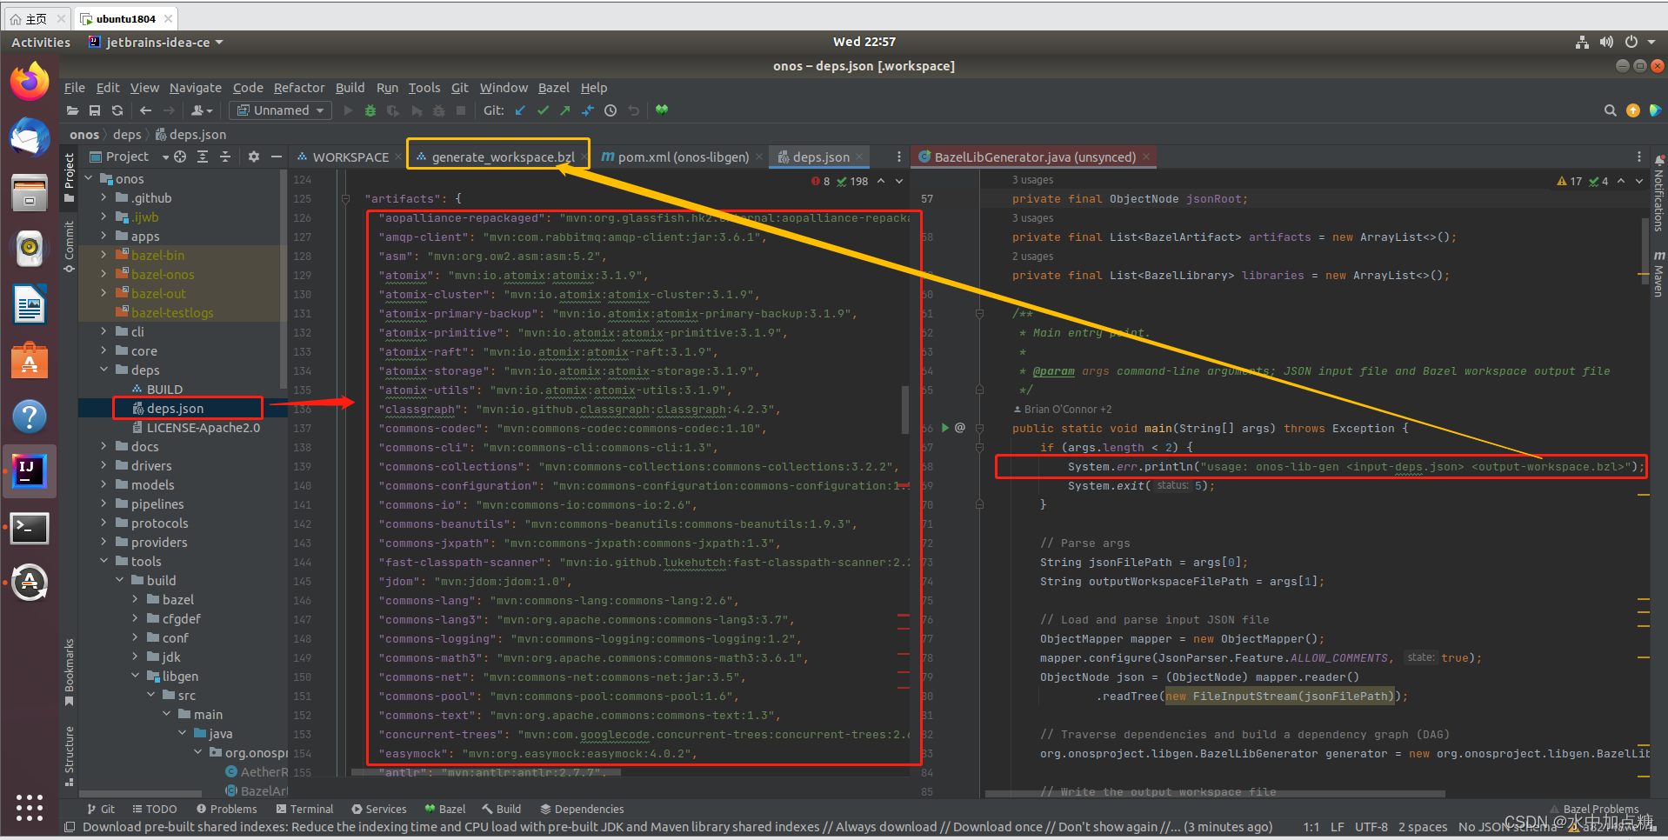Toggle the Notifications side panel
The width and height of the screenshot is (1668, 840).
point(1658,193)
